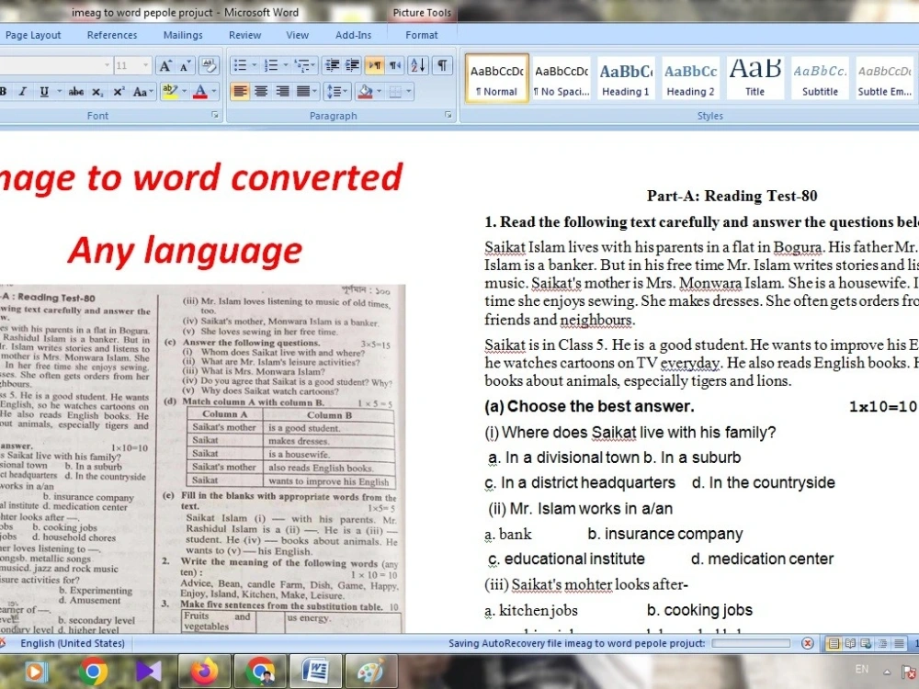Open the Shading color dropdown arrow
Image resolution: width=919 pixels, height=689 pixels.
pos(380,91)
